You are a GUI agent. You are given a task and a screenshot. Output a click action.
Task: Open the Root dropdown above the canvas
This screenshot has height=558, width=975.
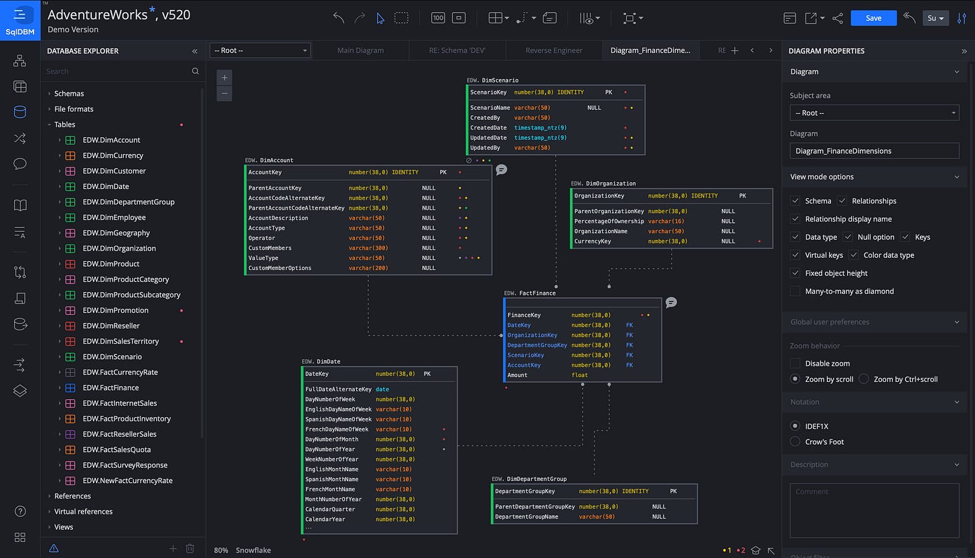point(260,50)
